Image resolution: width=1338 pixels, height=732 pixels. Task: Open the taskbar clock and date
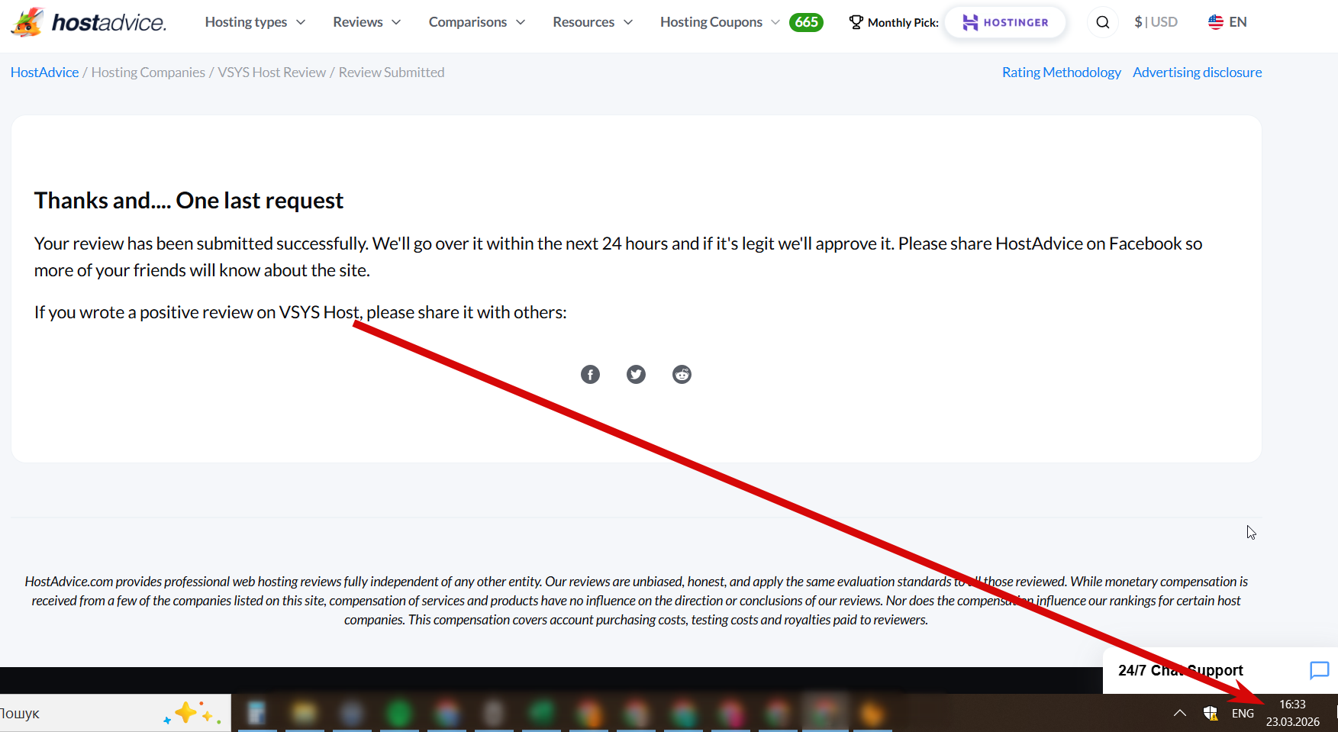click(1293, 713)
